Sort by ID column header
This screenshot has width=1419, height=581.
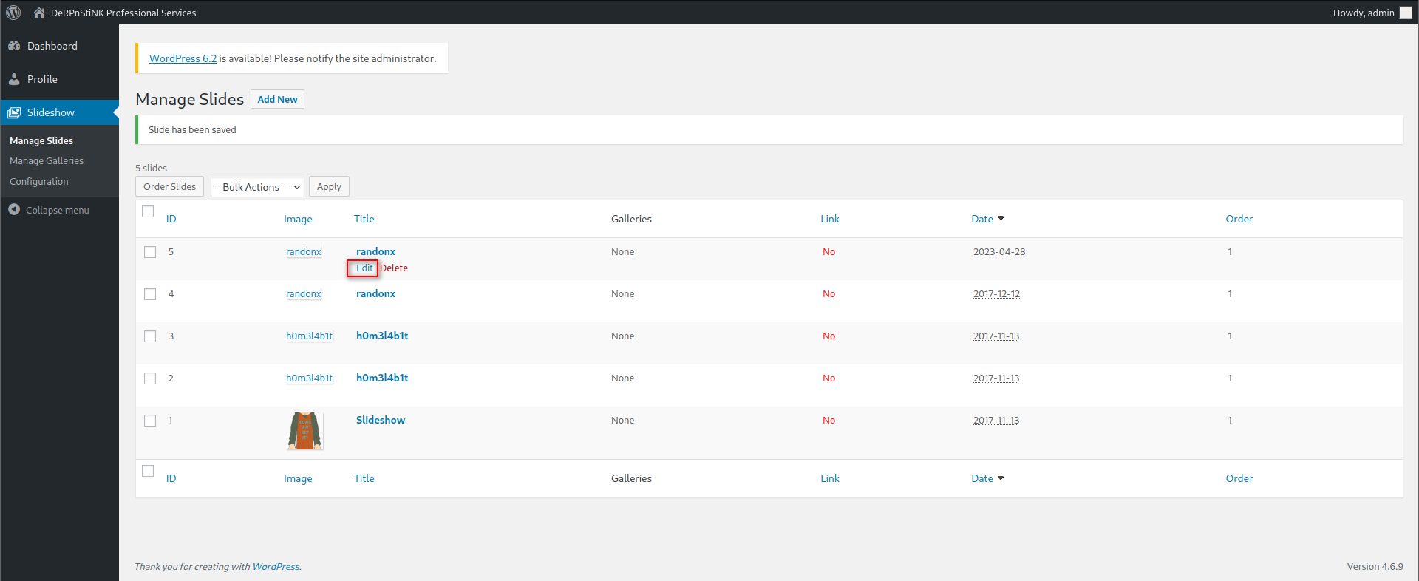click(171, 219)
